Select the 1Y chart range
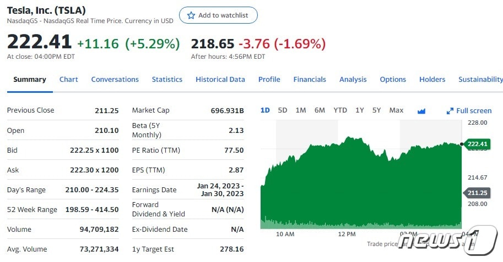The width and height of the screenshot is (503, 262). click(360, 110)
